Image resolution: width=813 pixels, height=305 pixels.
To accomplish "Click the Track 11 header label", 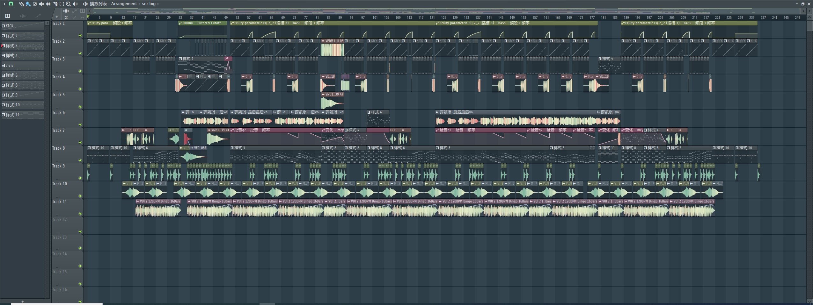I will 60,202.
